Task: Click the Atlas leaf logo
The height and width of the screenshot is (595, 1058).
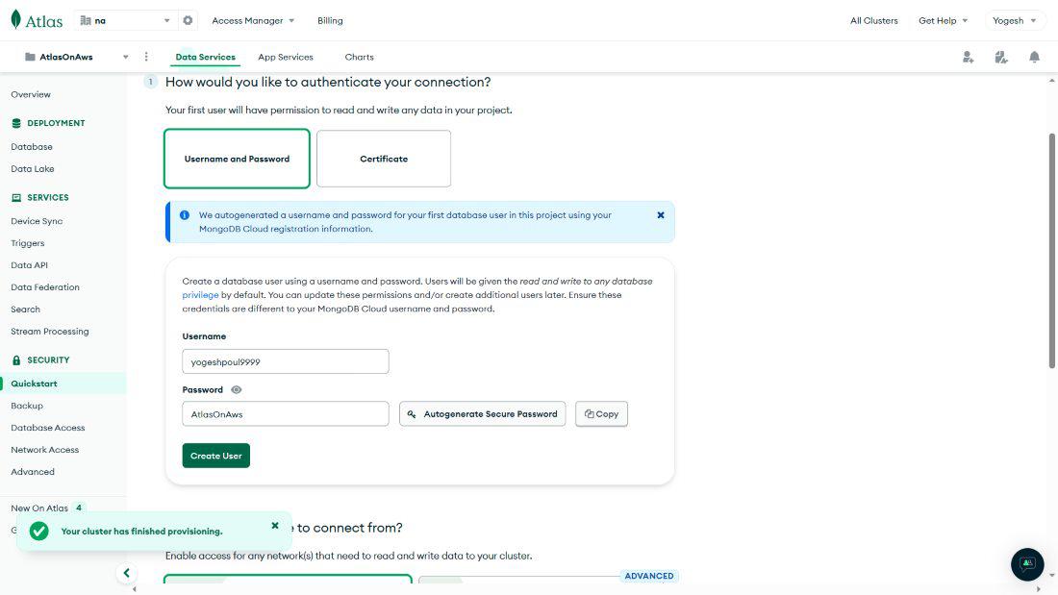Action: tap(16, 20)
